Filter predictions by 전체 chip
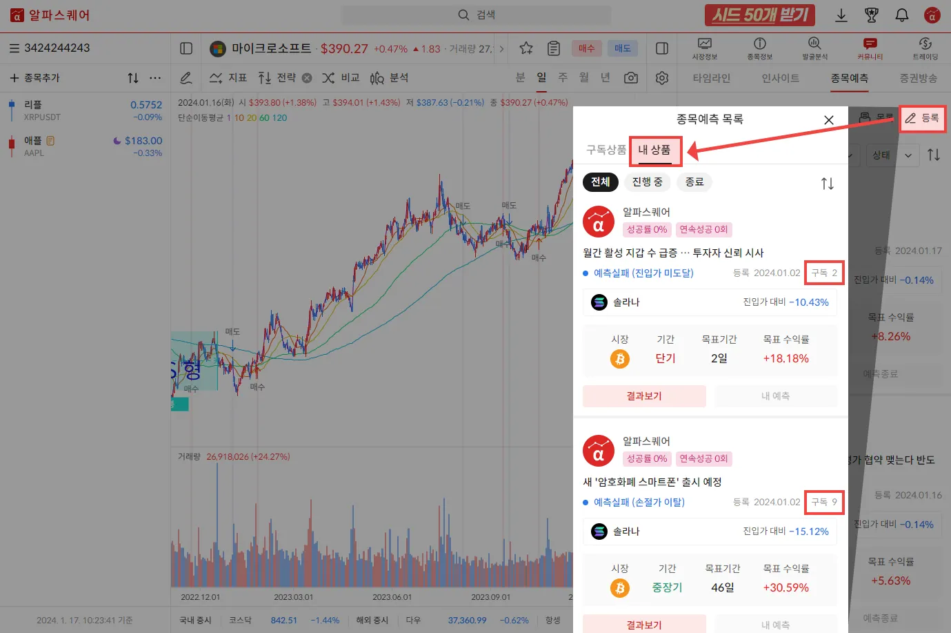The width and height of the screenshot is (951, 633). (601, 182)
